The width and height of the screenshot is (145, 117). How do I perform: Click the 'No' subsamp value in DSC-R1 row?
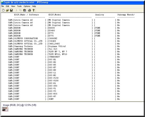(119, 83)
